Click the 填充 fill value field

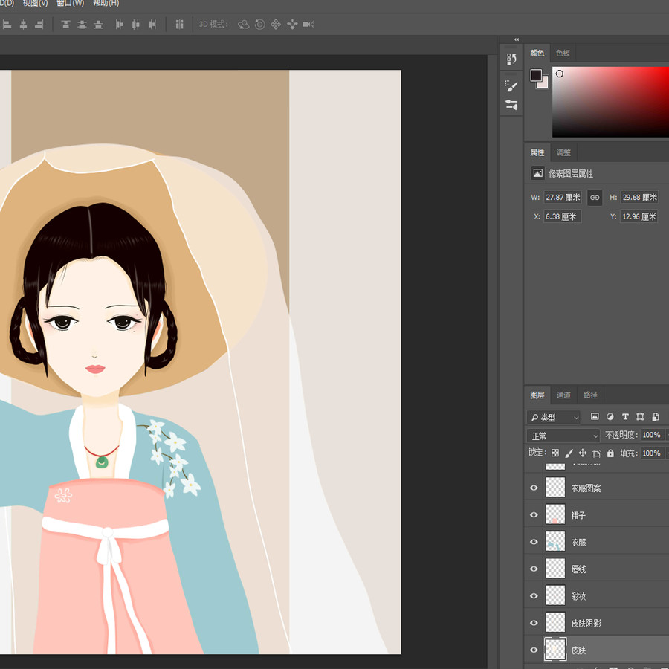click(652, 453)
